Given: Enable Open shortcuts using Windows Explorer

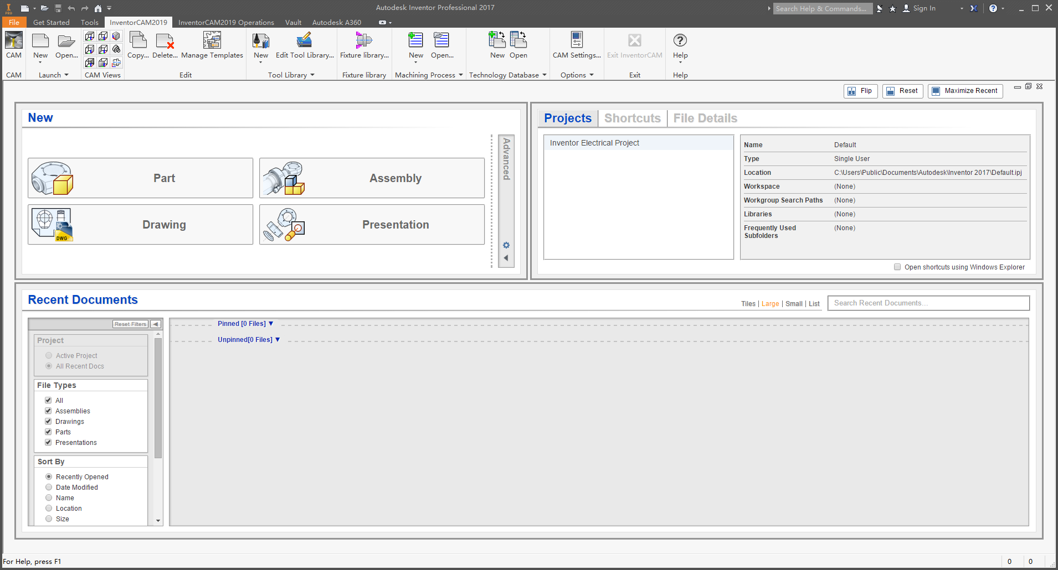Looking at the screenshot, I should click(897, 267).
